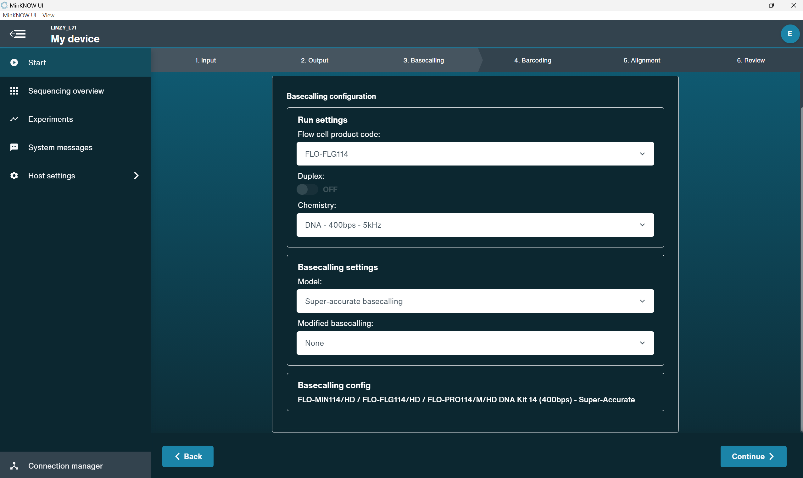Click the Start icon in sidebar
Image resolution: width=803 pixels, height=478 pixels.
[14, 62]
